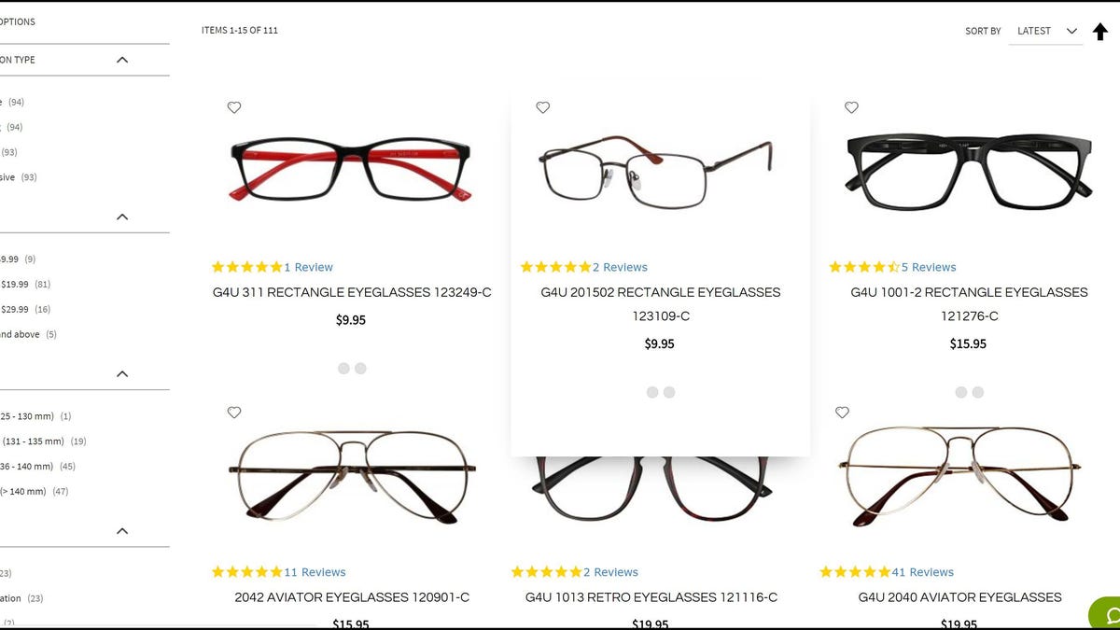
Task: Select the 131 - 135 mm width filter
Action: (x=43, y=441)
